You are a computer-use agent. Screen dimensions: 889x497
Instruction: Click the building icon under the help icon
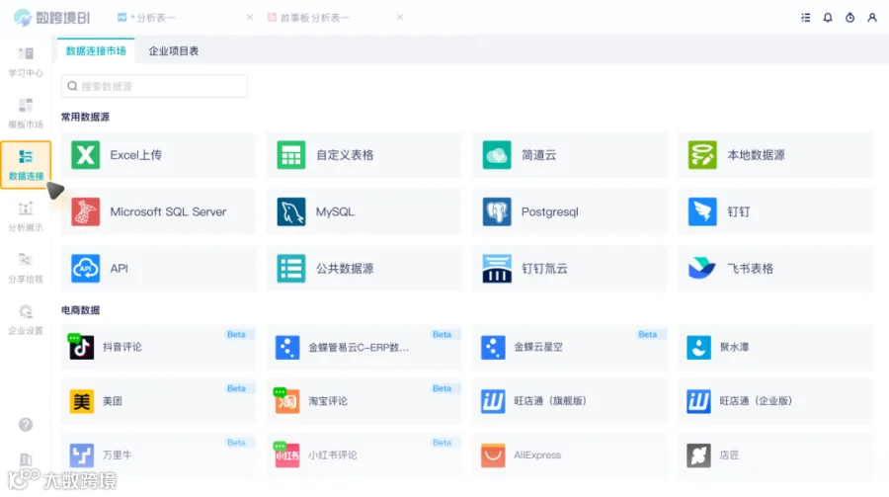(26, 459)
